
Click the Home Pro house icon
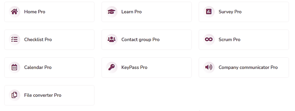pyautogui.click(x=14, y=12)
